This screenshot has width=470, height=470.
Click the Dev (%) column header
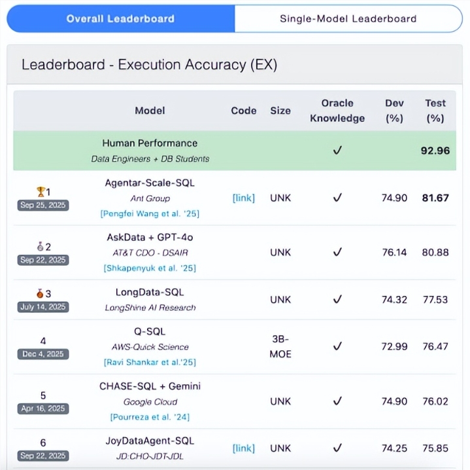[394, 111]
